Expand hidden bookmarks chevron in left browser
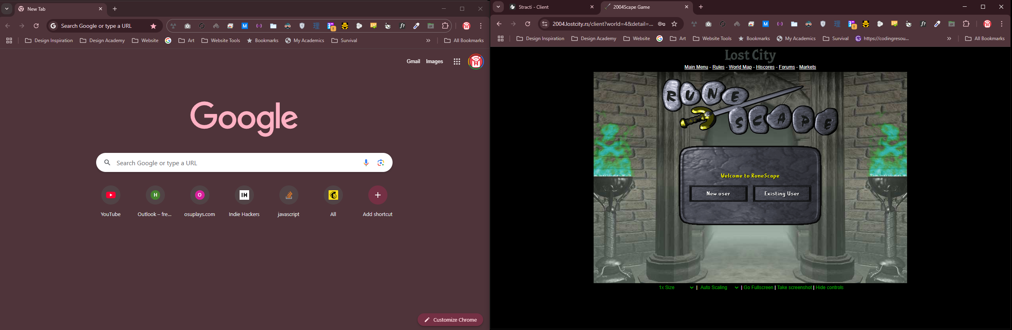The width and height of the screenshot is (1012, 330). click(428, 41)
